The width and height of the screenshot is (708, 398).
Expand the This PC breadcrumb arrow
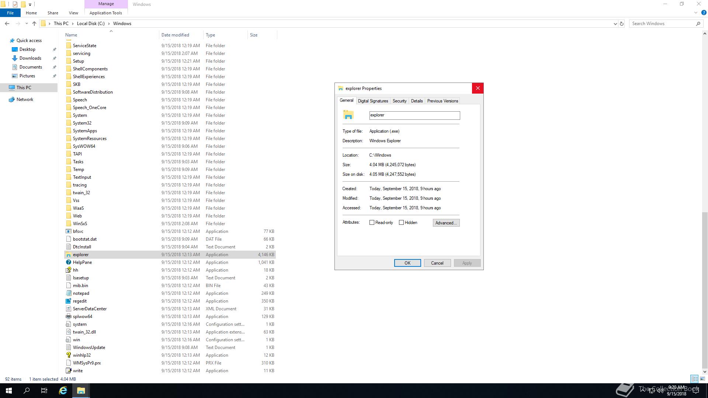point(73,24)
